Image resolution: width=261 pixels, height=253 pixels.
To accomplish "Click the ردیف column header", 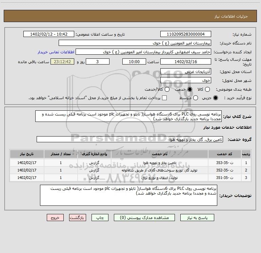I will 246,154.
